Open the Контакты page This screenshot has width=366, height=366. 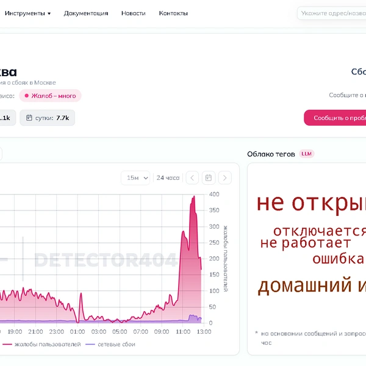click(173, 13)
